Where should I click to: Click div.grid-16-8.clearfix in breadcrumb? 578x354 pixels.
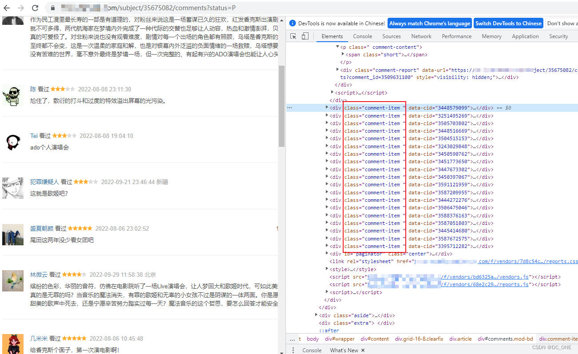[419, 339]
